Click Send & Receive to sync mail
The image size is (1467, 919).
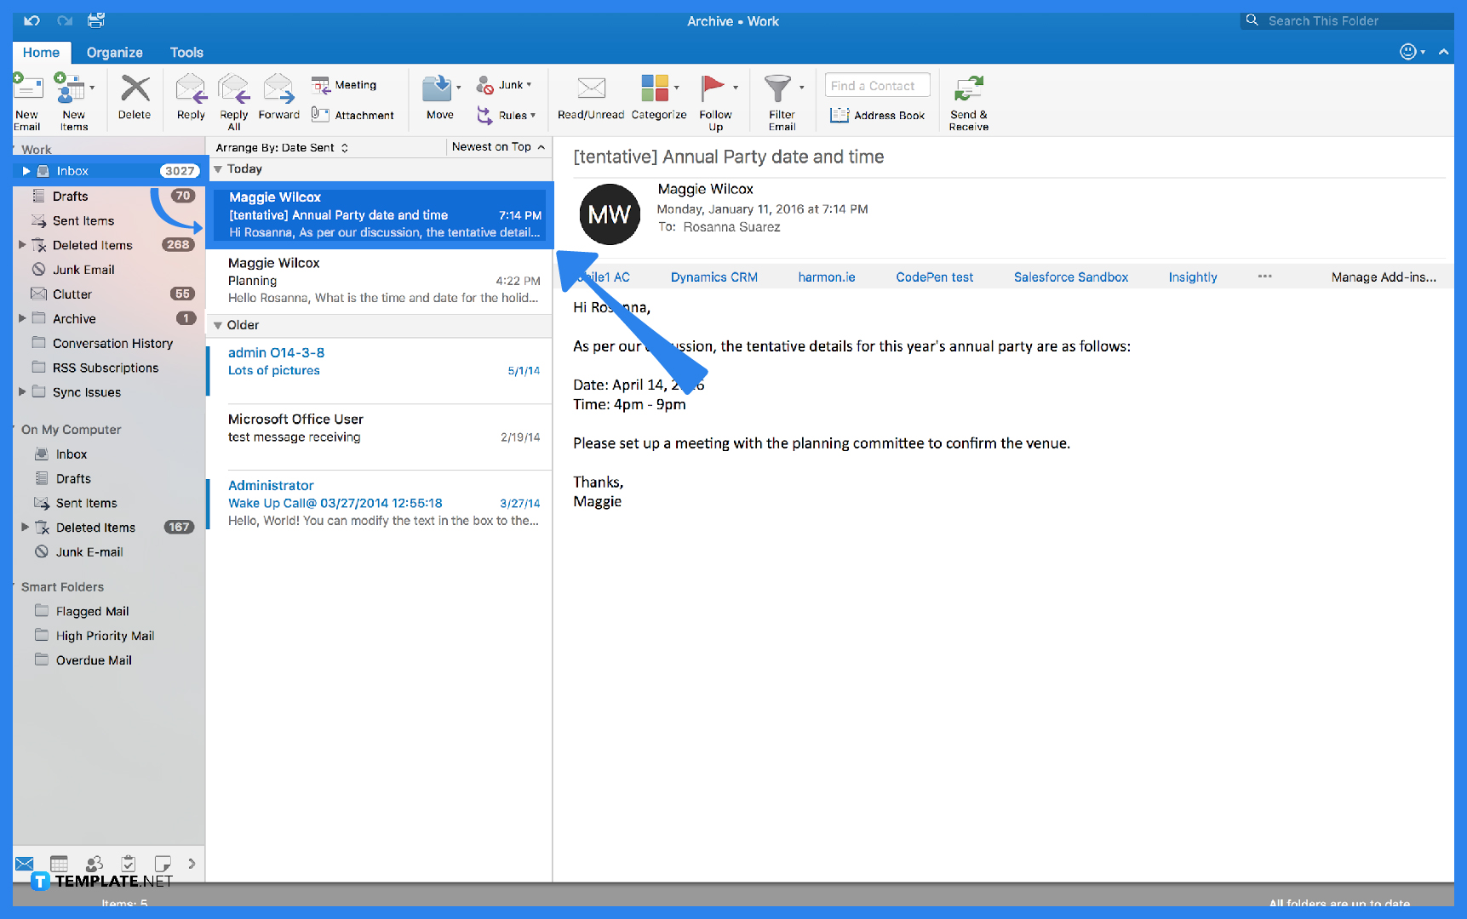coord(968,100)
